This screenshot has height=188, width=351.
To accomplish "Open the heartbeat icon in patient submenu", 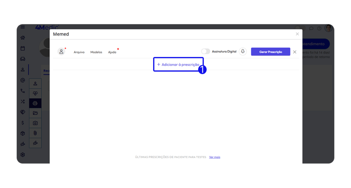I will tap(35, 93).
